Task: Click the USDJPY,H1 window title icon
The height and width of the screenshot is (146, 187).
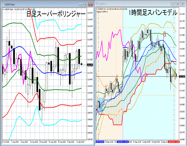Action: click(97, 4)
